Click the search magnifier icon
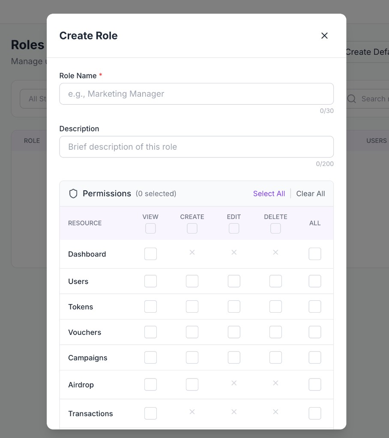The image size is (389, 438). coord(351,99)
